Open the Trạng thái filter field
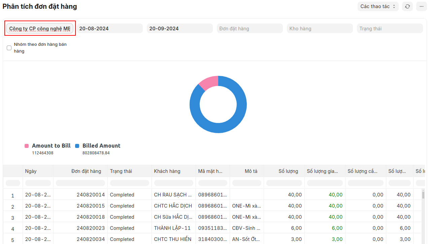Screen dimensions: 429x244 pos(390,29)
